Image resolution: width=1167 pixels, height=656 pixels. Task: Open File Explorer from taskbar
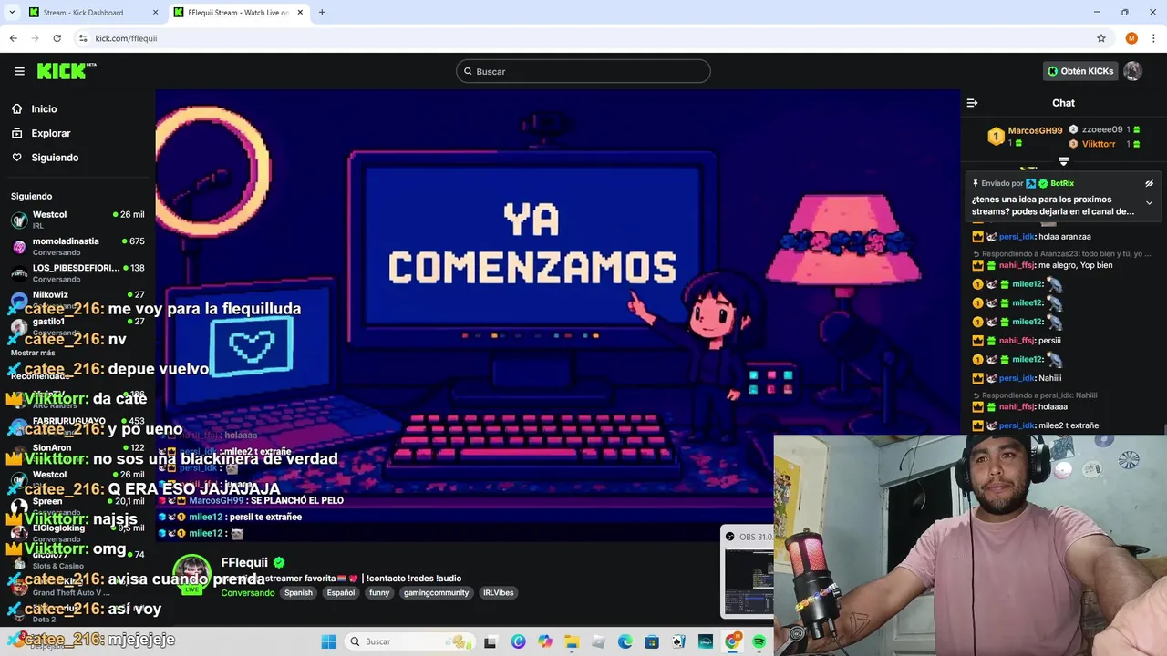[572, 641]
